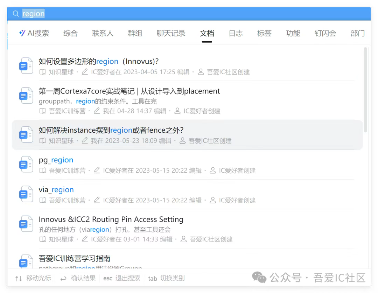
Task: Click the AI sparkle icon beside AI搜索
Action: coord(22,33)
